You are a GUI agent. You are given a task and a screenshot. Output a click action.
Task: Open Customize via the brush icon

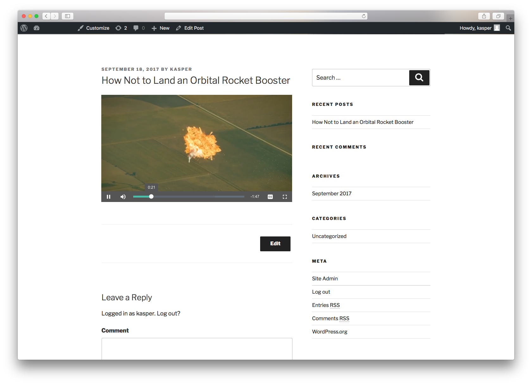(81, 28)
